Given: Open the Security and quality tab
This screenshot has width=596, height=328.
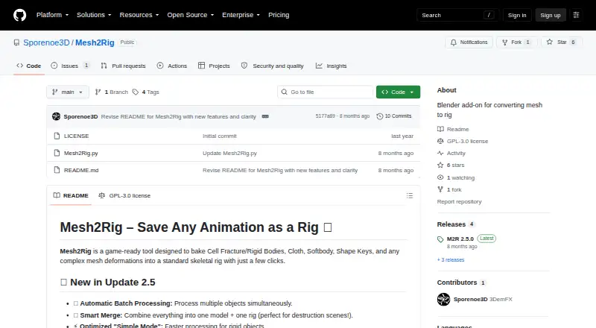Looking at the screenshot, I should coord(273,66).
